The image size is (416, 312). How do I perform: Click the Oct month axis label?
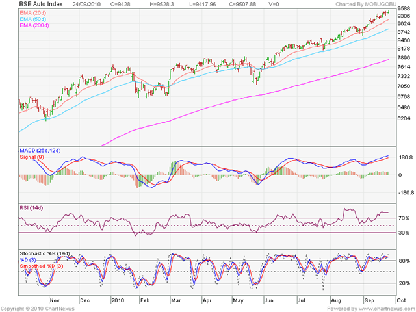(401, 300)
